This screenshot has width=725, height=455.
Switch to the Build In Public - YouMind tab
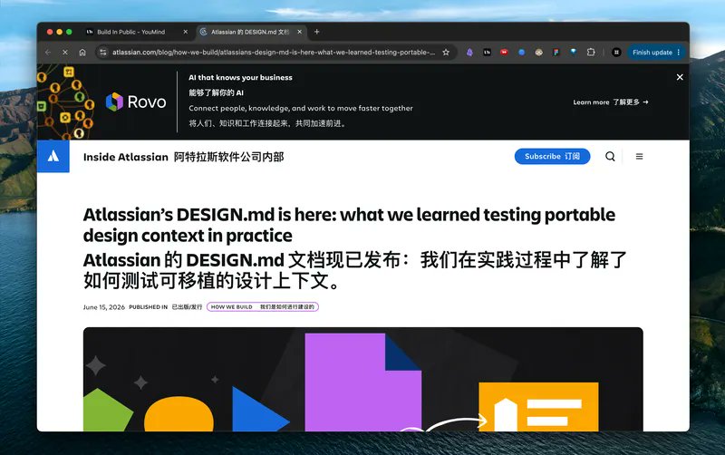point(130,32)
